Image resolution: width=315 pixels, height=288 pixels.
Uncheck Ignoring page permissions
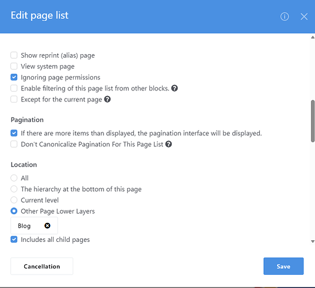click(14, 77)
